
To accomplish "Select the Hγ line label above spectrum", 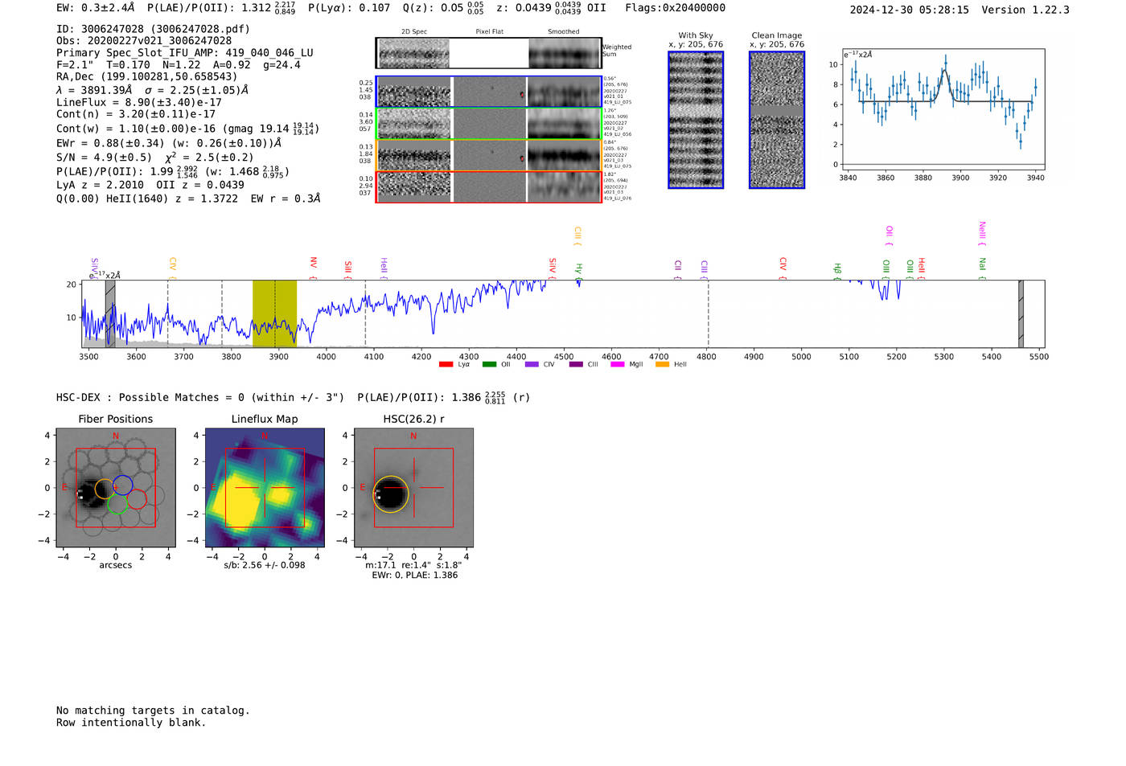I will click(x=578, y=269).
